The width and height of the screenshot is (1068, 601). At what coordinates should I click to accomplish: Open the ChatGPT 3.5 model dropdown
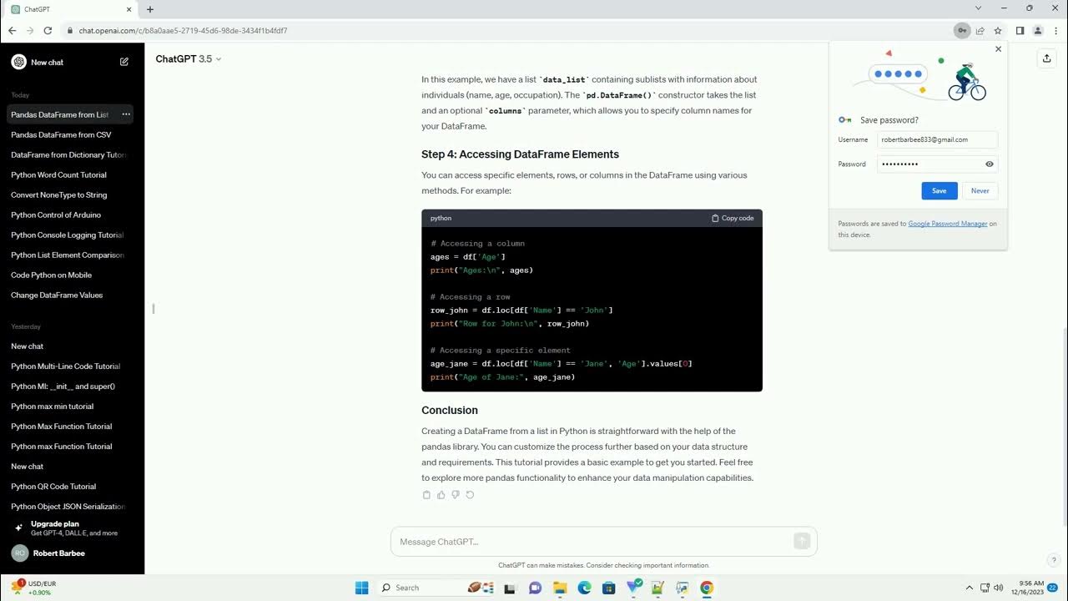tap(189, 59)
